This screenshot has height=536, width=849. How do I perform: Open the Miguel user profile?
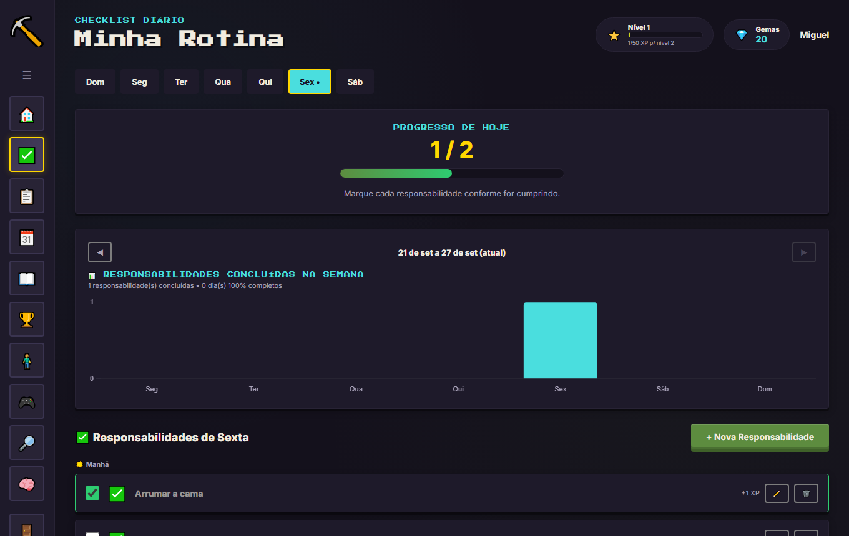(815, 35)
